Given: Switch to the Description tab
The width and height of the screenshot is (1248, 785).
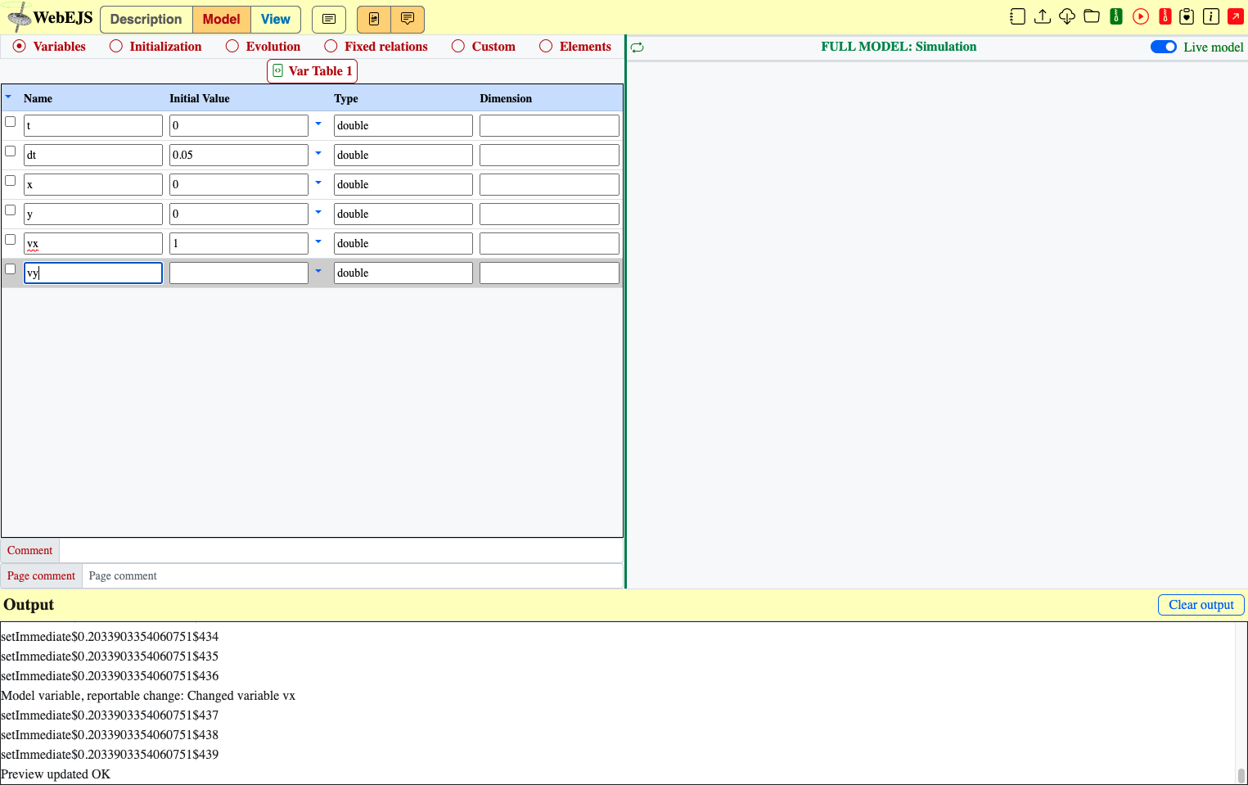Looking at the screenshot, I should tap(146, 19).
